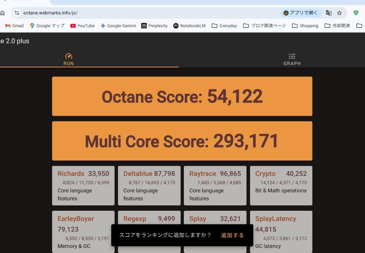The height and width of the screenshot is (253, 365).
Task: Expand the Everyday bookmark folder
Action: pyautogui.click(x=224, y=26)
